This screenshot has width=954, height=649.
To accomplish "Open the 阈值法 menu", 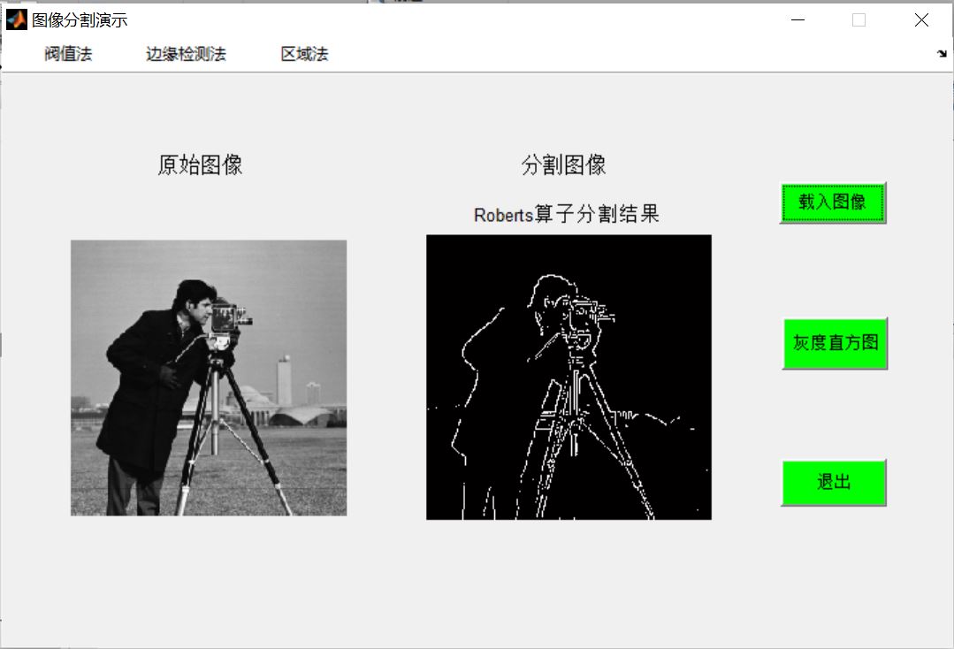I will [68, 54].
